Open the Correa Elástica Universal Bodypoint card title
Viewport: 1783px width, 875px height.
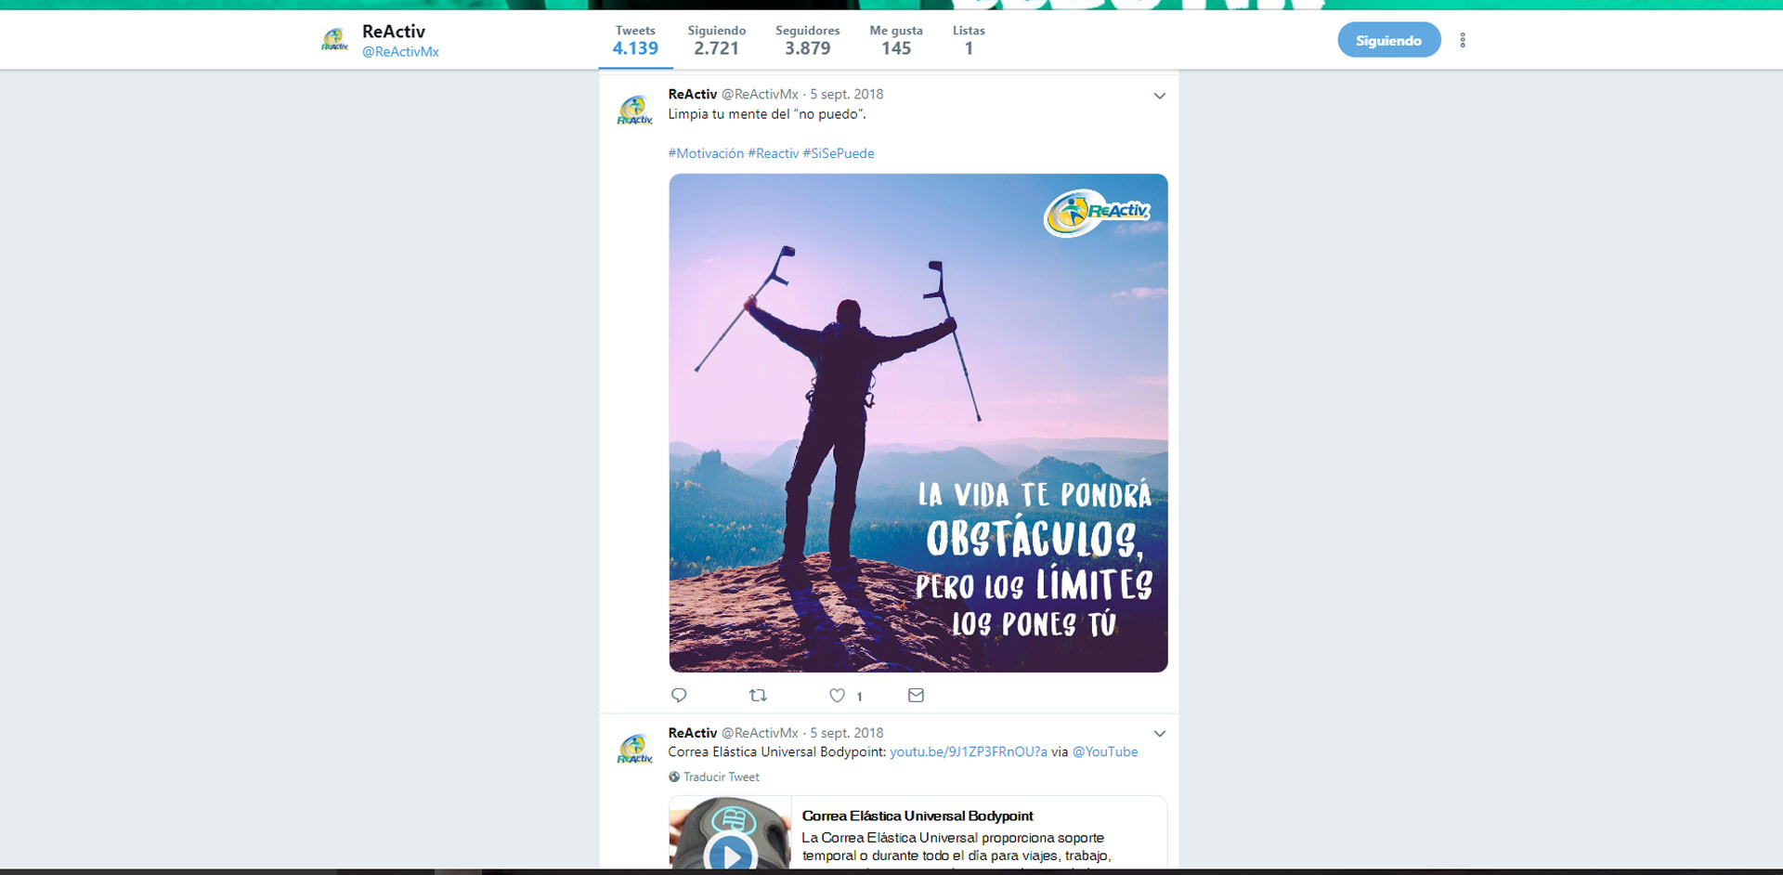coord(918,816)
